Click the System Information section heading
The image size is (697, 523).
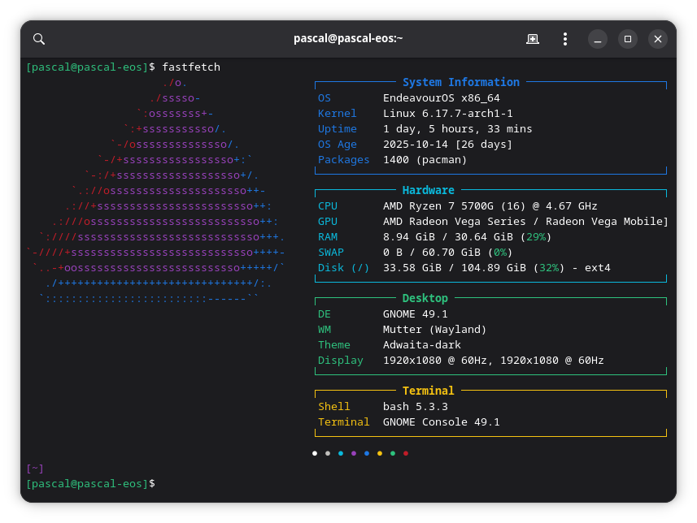(x=460, y=82)
